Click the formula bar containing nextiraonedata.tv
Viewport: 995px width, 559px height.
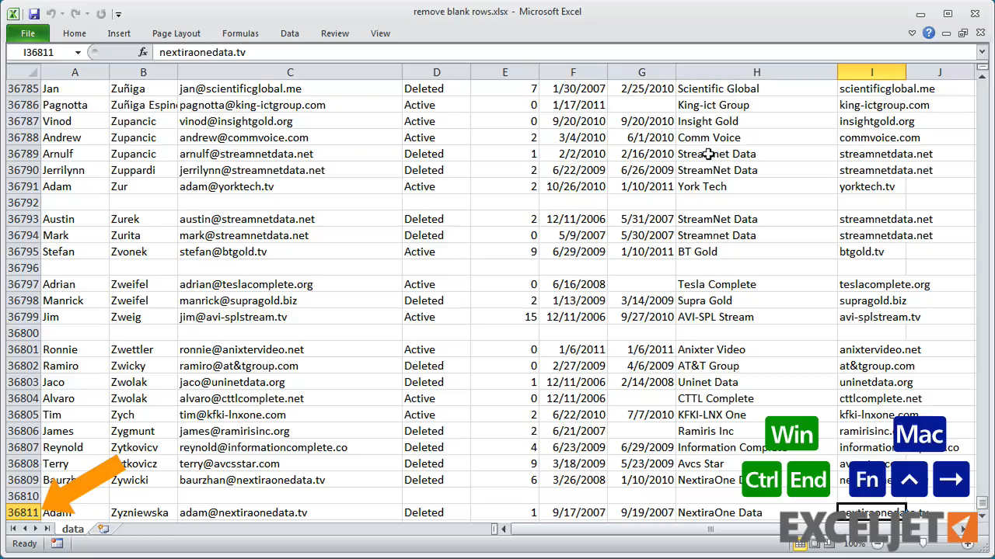tap(566, 52)
